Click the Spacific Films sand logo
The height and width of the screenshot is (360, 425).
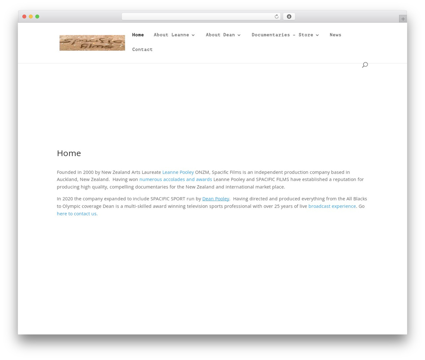92,43
